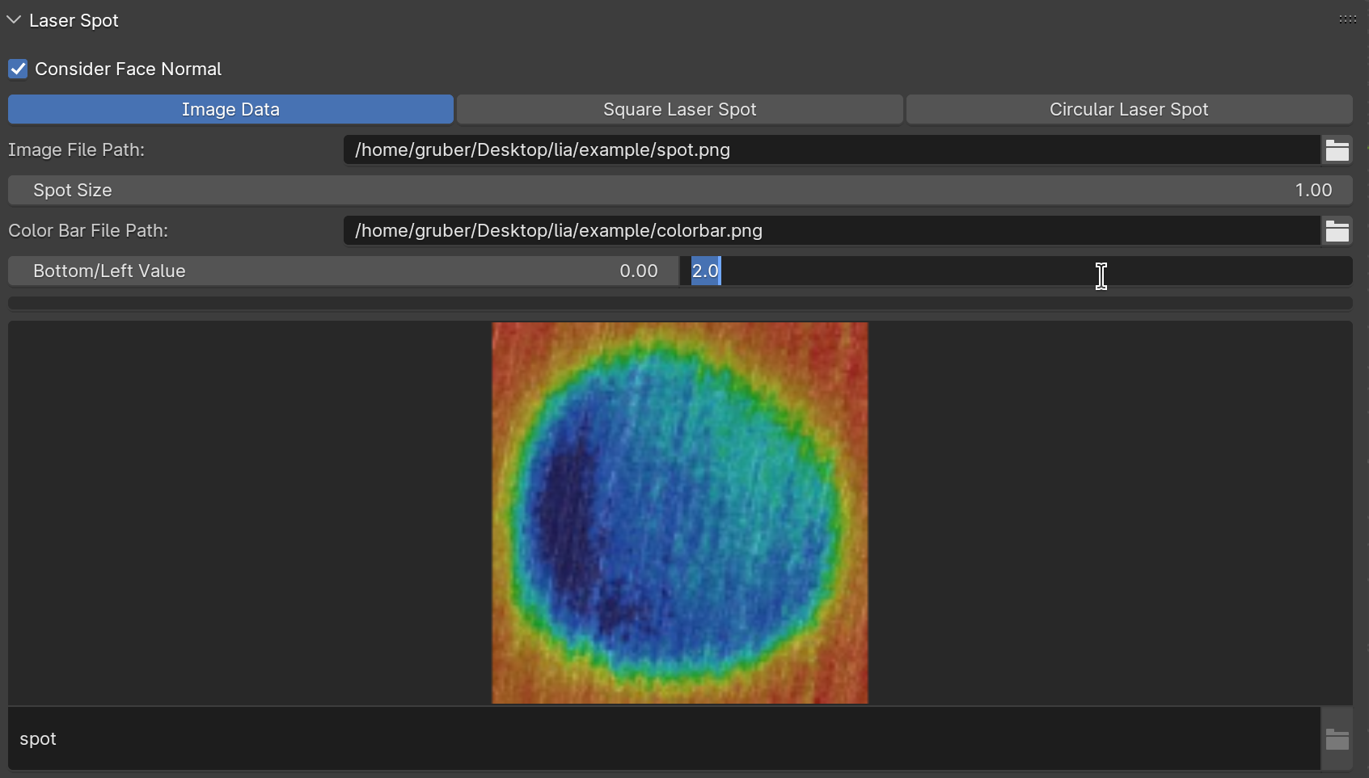The image size is (1369, 778).
Task: Edit the Image File Path field
Action: coord(832,149)
